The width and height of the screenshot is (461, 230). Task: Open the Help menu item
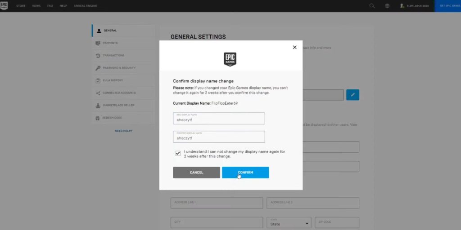pyautogui.click(x=63, y=6)
